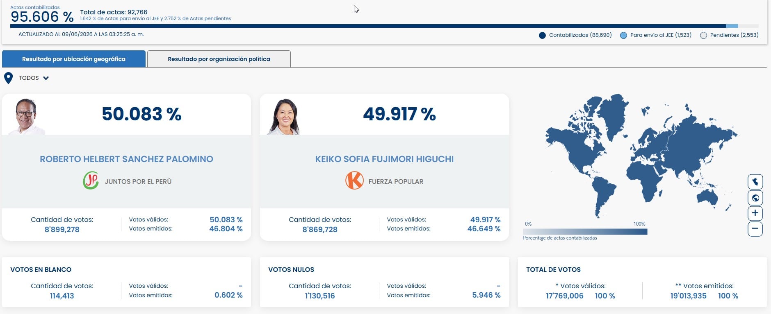Select the 46.804 % votos emitidos value

click(226, 229)
